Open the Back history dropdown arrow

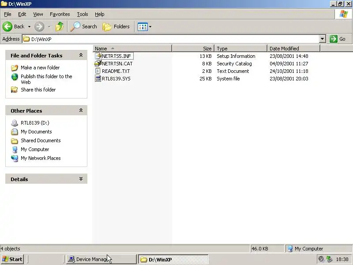point(29,26)
